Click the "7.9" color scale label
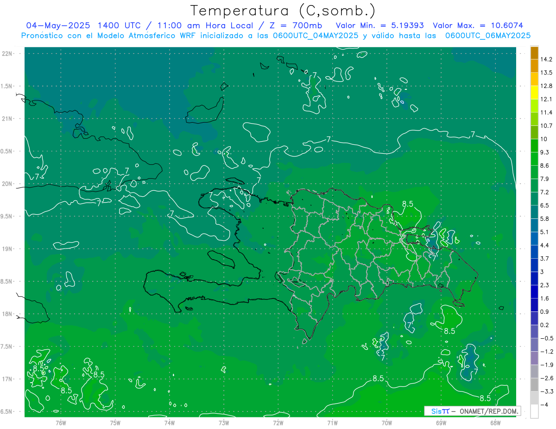This screenshot has height=429, width=556. [545, 179]
